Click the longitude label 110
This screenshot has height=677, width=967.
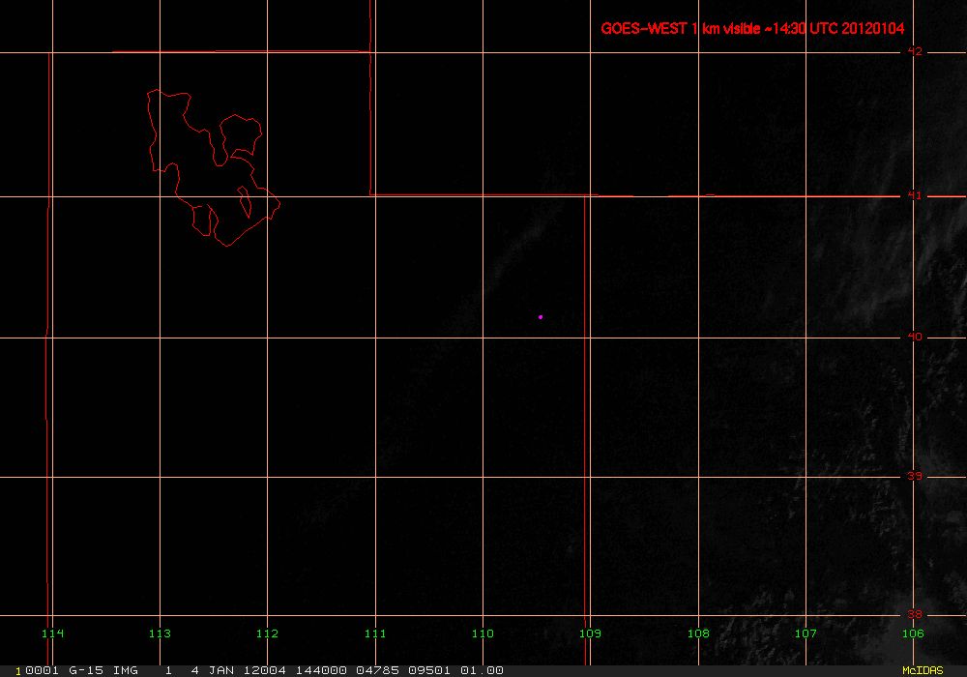coord(483,633)
